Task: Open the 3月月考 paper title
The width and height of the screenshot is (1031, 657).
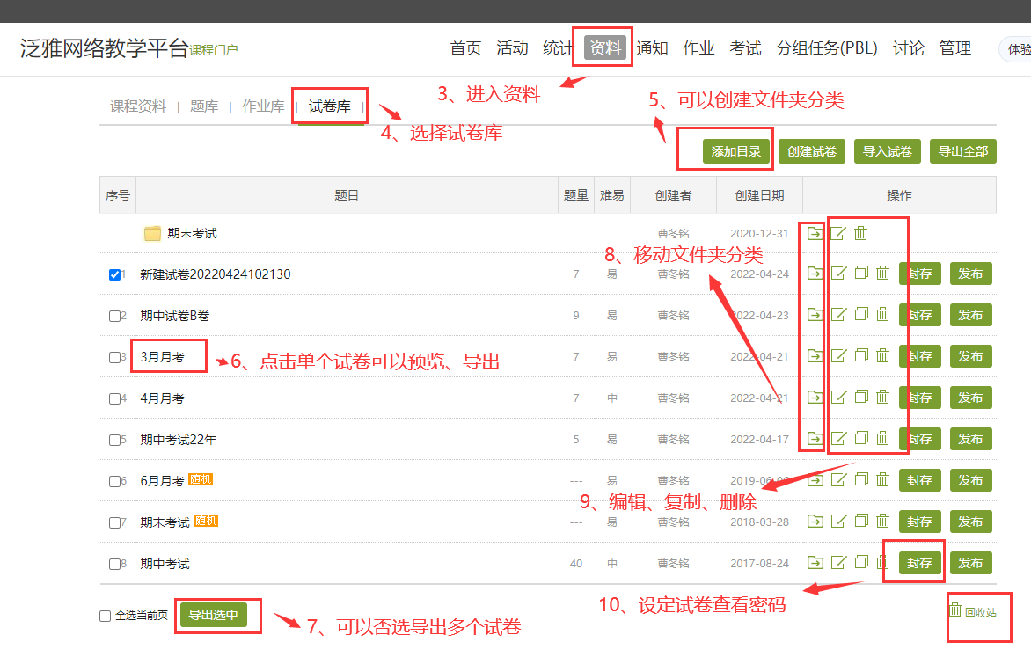Action: [163, 357]
